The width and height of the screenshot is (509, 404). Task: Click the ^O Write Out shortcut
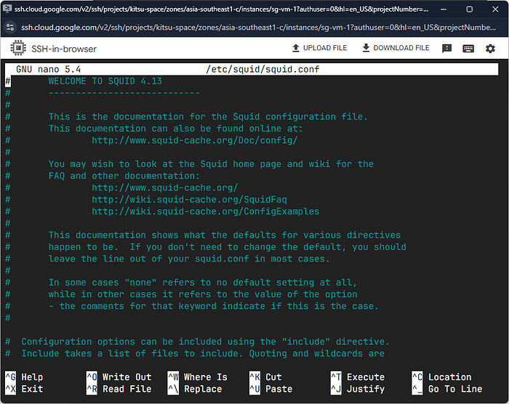tap(119, 377)
